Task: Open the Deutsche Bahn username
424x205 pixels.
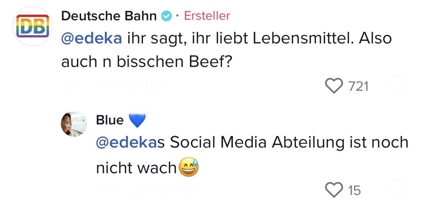Action: 109,16
